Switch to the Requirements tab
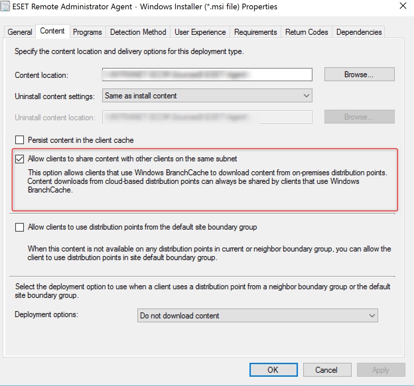Image resolution: width=414 pixels, height=386 pixels. [x=255, y=32]
